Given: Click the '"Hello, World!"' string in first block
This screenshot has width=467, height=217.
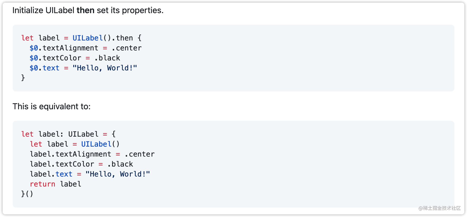Looking at the screenshot, I should (105, 68).
